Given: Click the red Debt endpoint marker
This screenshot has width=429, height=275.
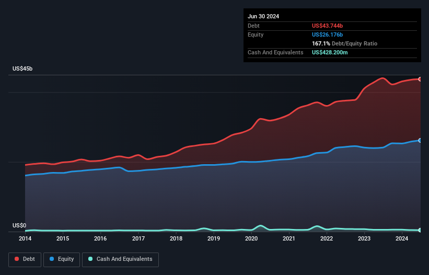Looking at the screenshot, I should [420, 79].
